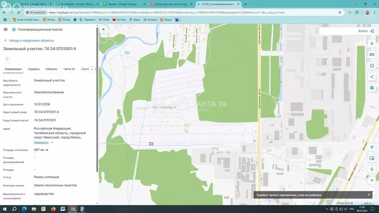
Task: Open a new browser tab
Action: (x=246, y=4)
